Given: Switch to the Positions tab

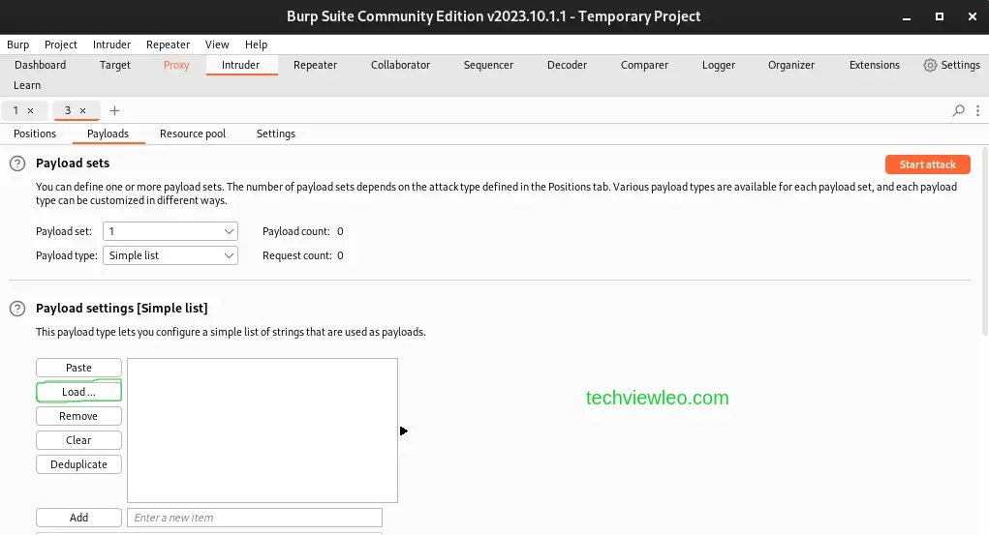Looking at the screenshot, I should point(35,134).
